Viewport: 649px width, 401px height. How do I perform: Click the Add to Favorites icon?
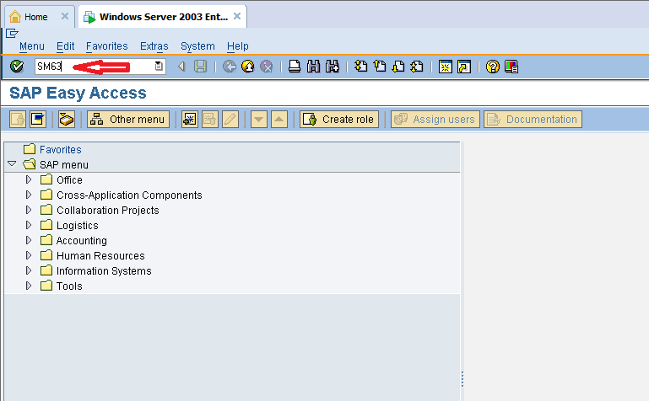coord(190,120)
